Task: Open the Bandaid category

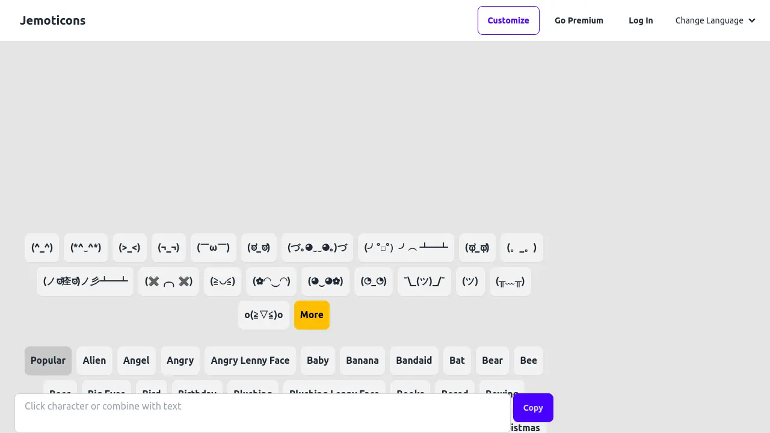Action: 414,361
